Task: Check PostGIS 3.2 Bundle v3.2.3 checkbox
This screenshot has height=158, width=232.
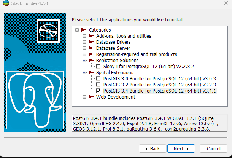Action: [98, 85]
